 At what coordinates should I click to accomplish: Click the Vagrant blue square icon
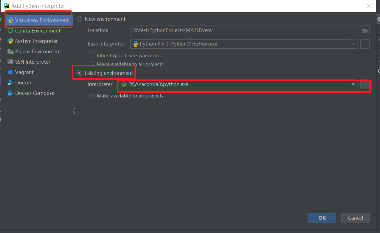pyautogui.click(x=10, y=72)
